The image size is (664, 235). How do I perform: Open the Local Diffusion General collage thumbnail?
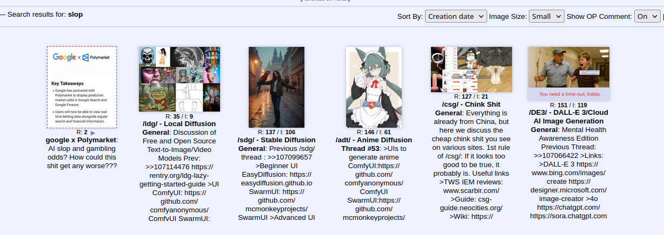coord(180,79)
